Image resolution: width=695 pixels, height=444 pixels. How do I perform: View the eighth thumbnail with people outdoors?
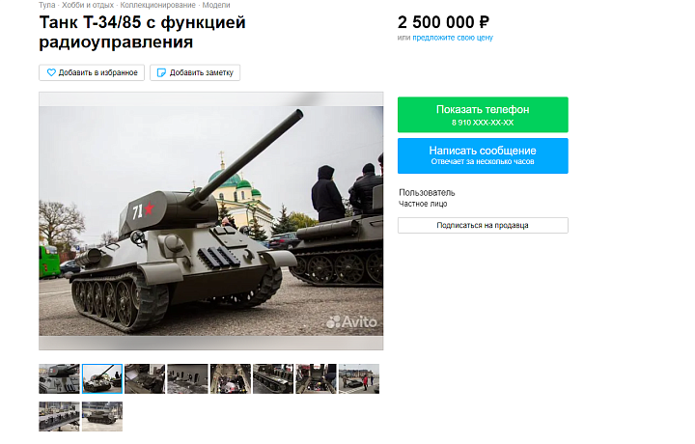[x=359, y=379]
